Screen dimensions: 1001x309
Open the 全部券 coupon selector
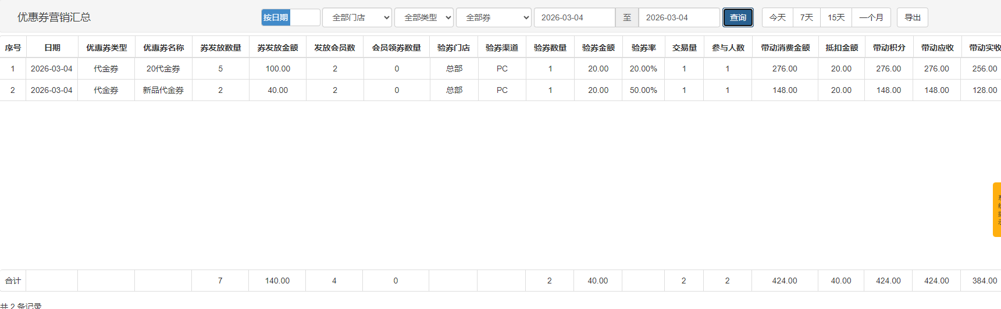pos(493,17)
